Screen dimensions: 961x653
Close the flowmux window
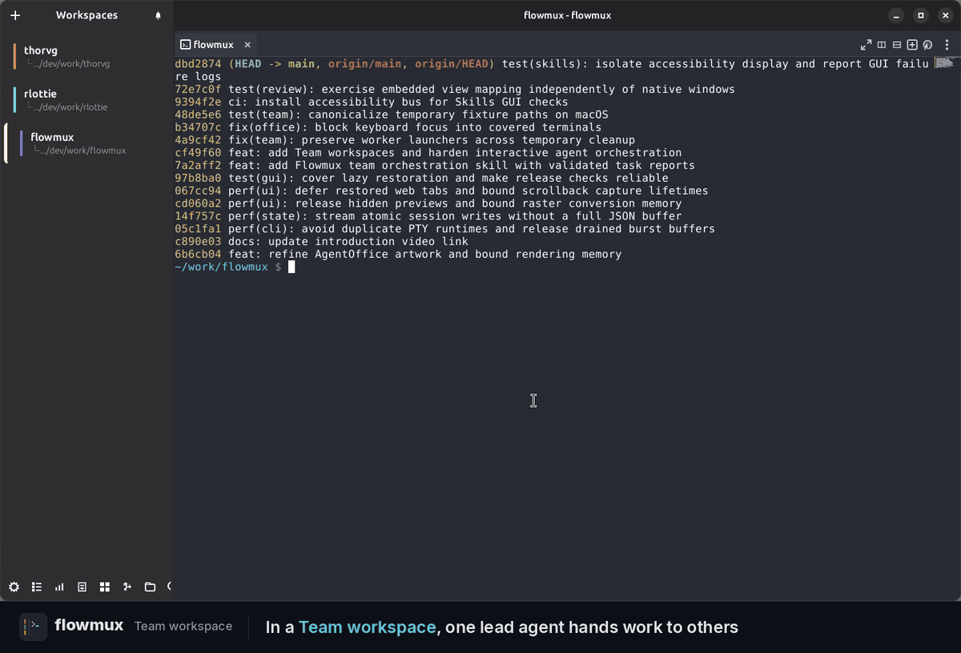click(945, 15)
